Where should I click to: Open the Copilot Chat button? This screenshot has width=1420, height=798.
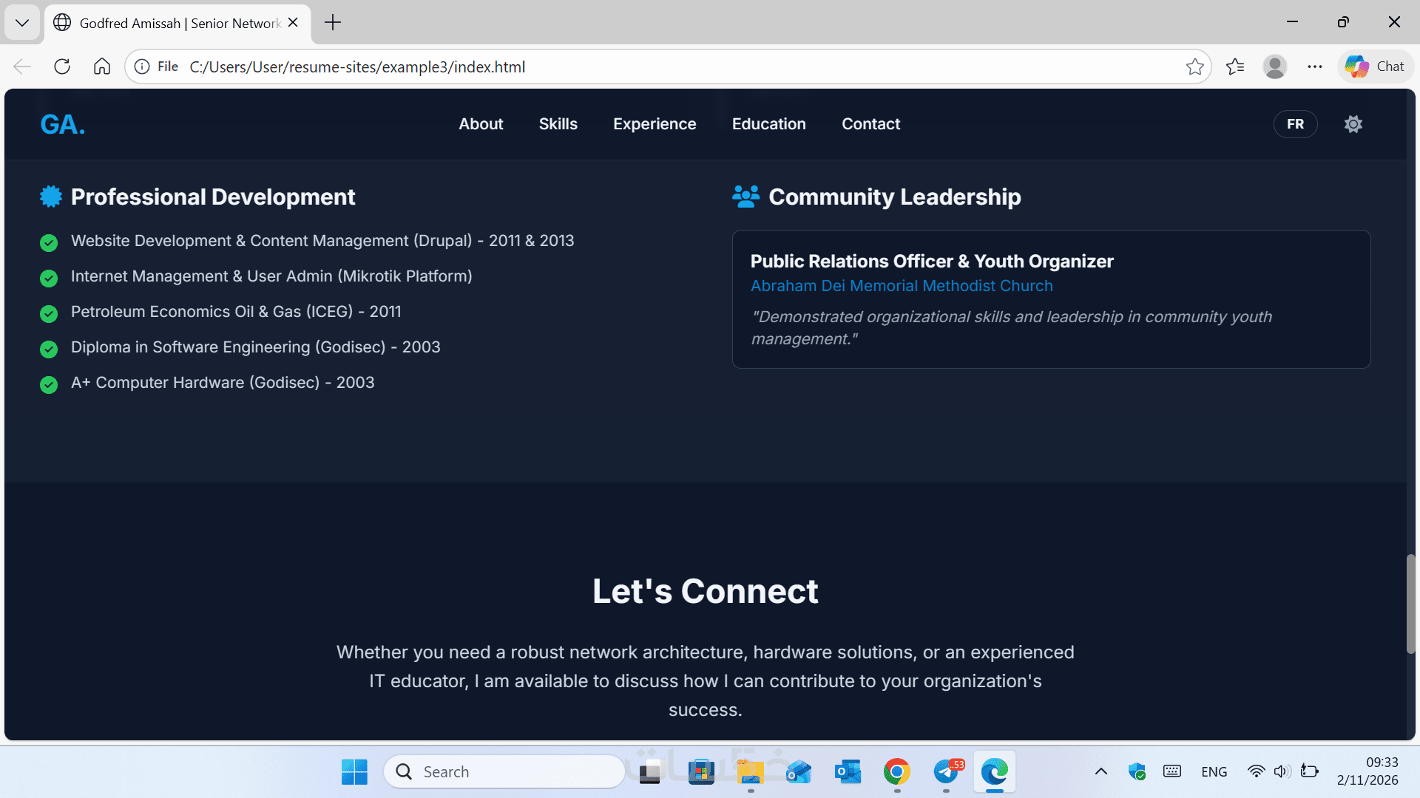(1375, 66)
